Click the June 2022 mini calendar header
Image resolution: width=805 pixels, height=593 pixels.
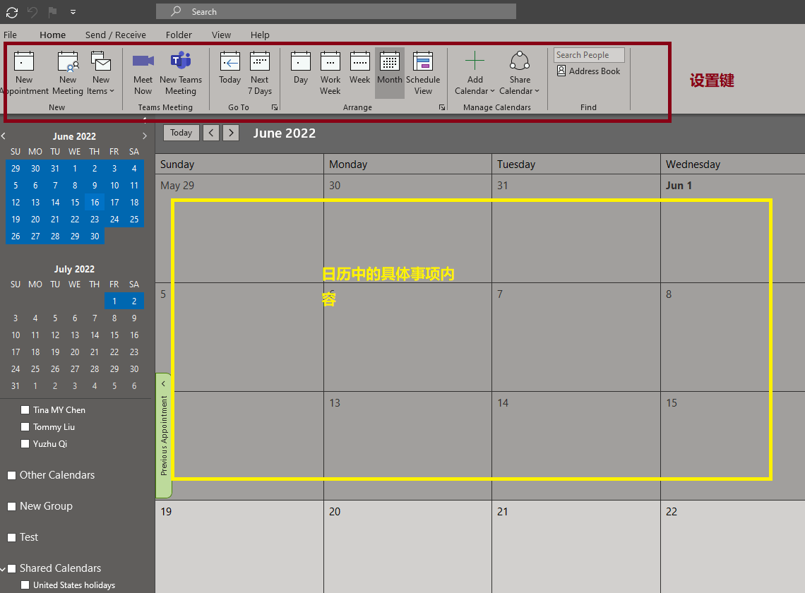(74, 136)
